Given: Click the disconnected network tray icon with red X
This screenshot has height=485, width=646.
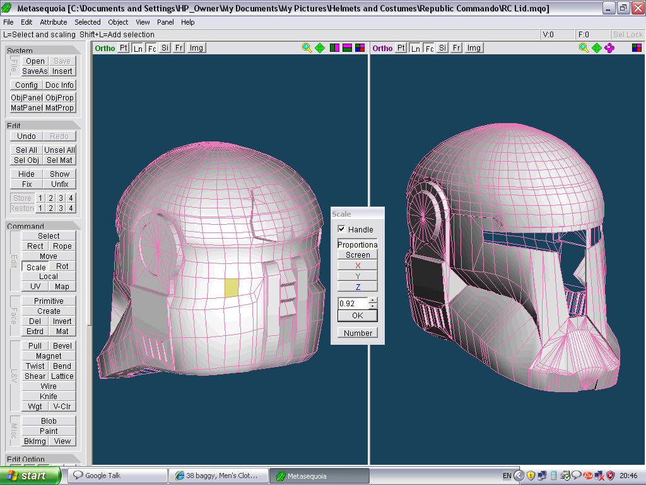Looking at the screenshot, I should 599,476.
